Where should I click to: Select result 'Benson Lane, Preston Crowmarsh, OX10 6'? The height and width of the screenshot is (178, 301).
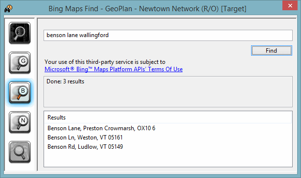click(x=101, y=128)
